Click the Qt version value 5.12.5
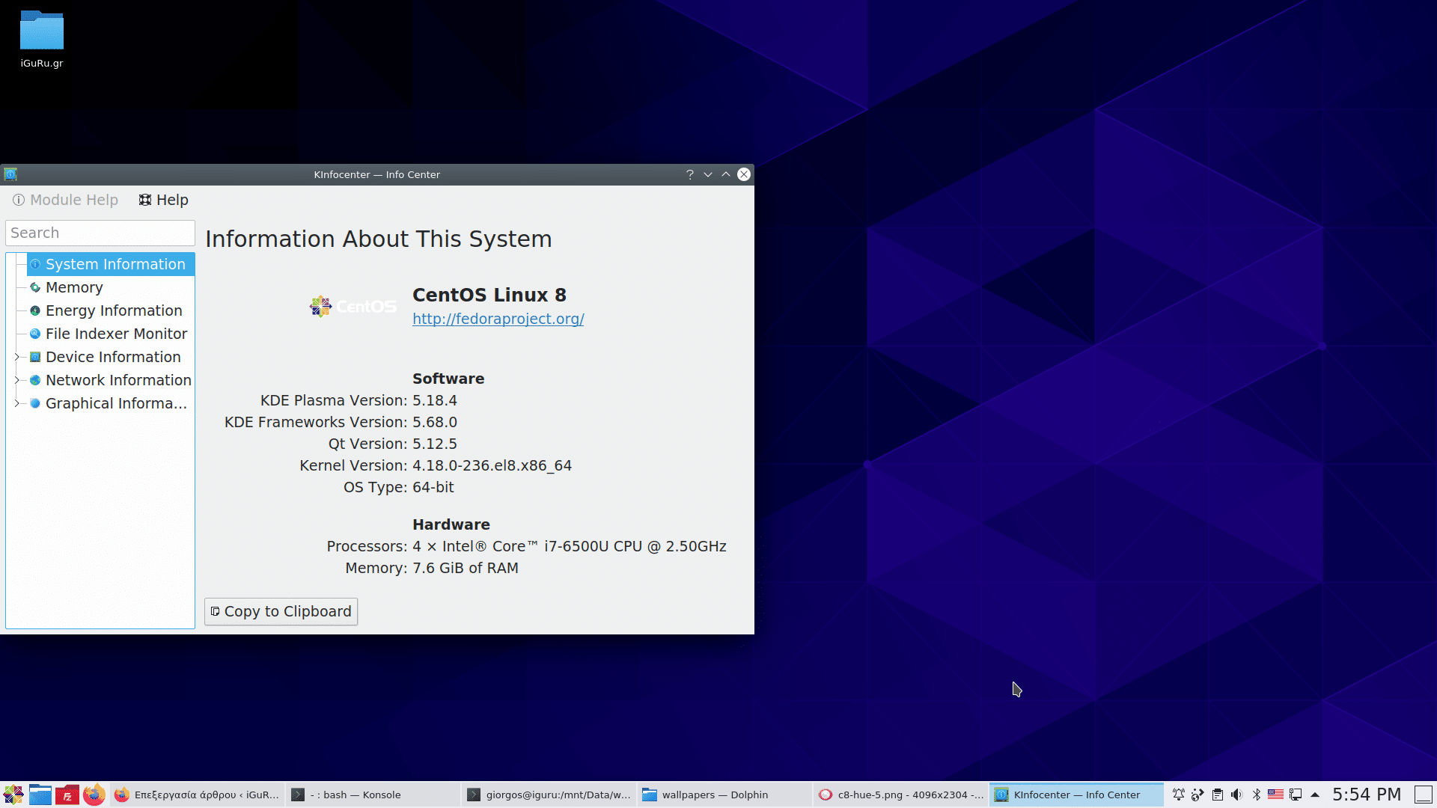 click(435, 444)
